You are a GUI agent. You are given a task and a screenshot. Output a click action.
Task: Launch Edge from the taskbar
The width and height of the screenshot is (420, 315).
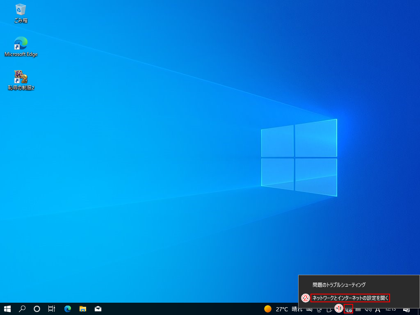[x=68, y=309]
